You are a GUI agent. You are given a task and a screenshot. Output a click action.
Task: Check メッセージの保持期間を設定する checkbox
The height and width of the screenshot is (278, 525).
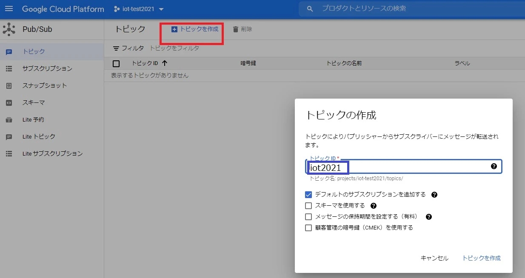[309, 217]
